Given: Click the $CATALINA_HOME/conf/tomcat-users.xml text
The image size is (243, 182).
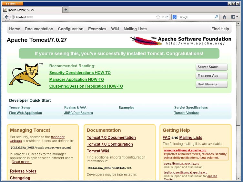Looking at the screenshot, I should pos(41,148).
